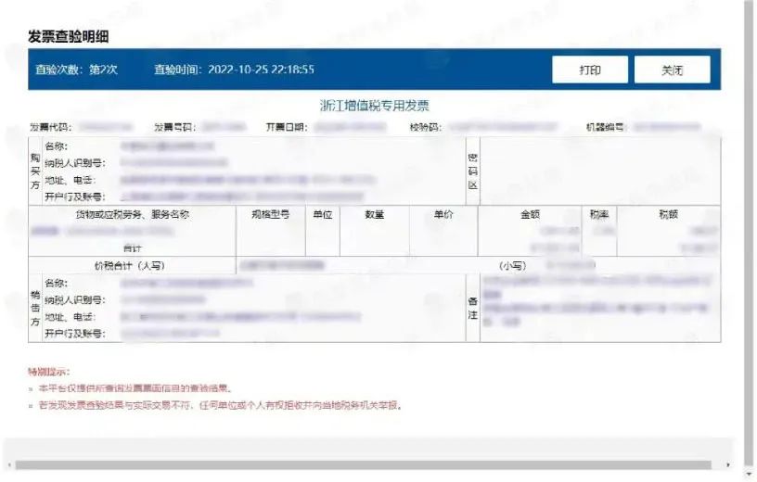Click the 关闭 close button
Viewport: 757px width, 482px height.
[672, 70]
